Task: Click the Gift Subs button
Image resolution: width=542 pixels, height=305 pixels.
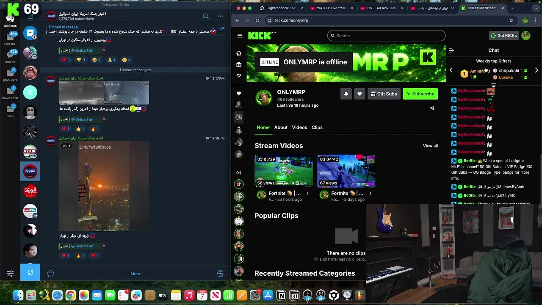Action: pos(384,94)
